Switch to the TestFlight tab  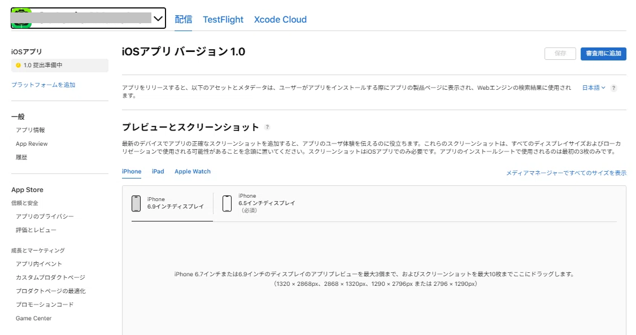[223, 19]
